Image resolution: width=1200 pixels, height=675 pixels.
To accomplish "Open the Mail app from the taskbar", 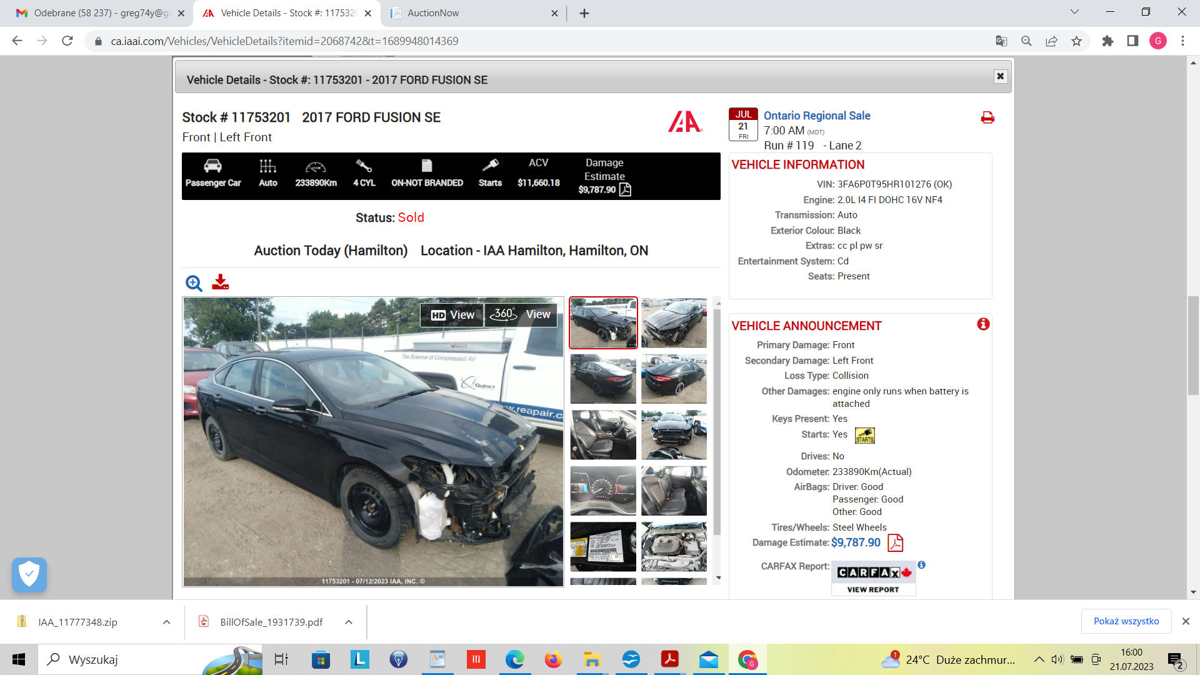I will [x=709, y=659].
